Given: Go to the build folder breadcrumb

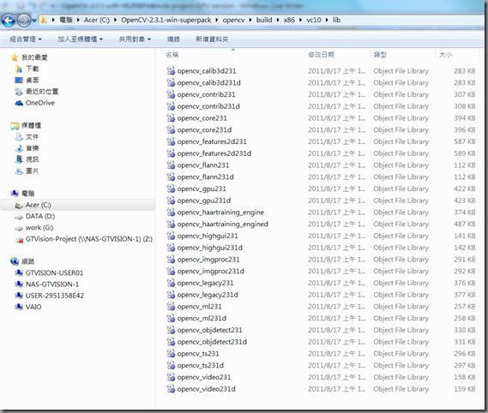Looking at the screenshot, I should (x=264, y=20).
